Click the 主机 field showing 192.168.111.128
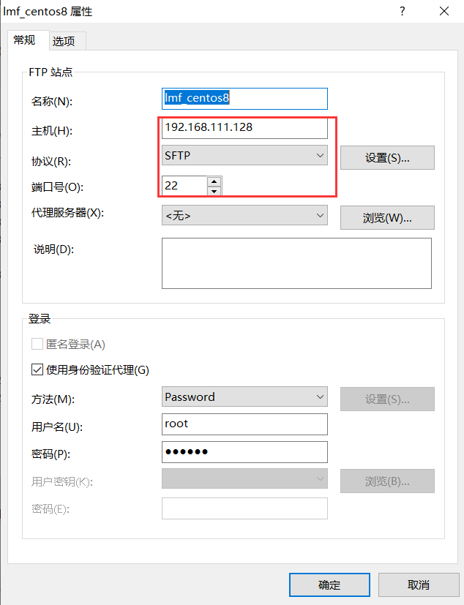This screenshot has height=605, width=464. click(244, 127)
